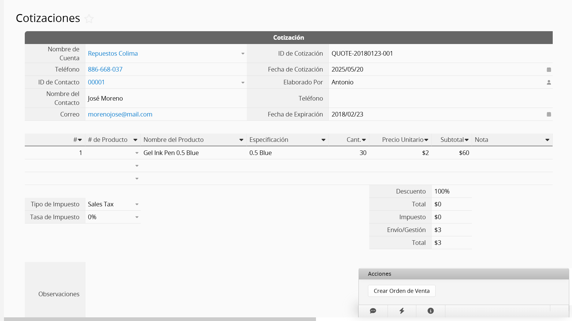The width and height of the screenshot is (572, 321).
Task: Open Tipo de Impuesto dropdown
Action: click(x=137, y=205)
